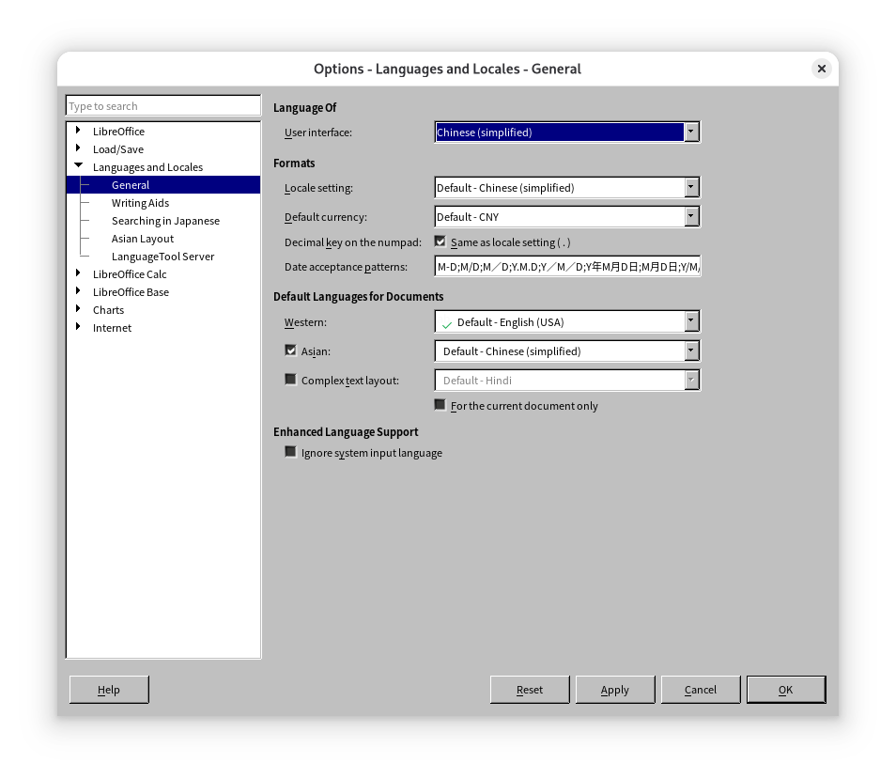Expand the Charts tree node arrow
This screenshot has width=896, height=779.
pos(78,308)
